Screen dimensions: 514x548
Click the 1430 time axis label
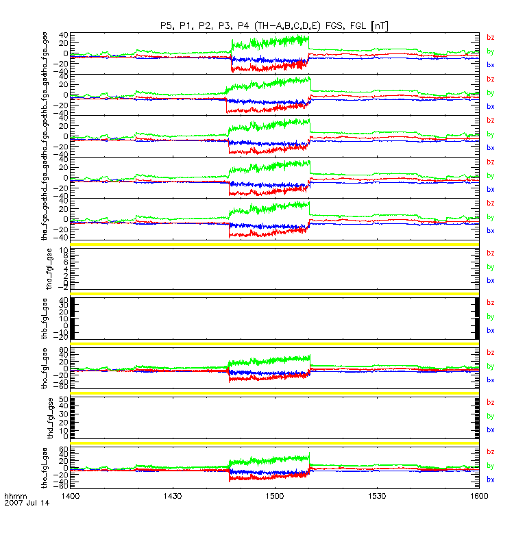173,496
